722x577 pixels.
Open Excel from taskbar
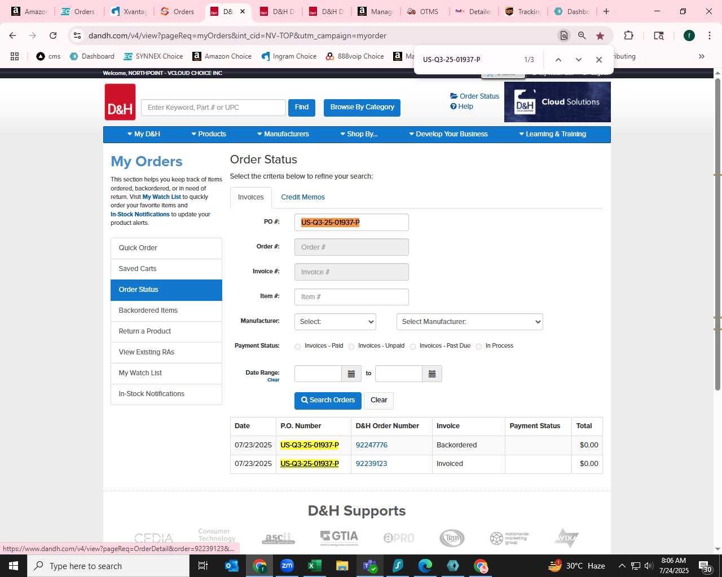[315, 566]
